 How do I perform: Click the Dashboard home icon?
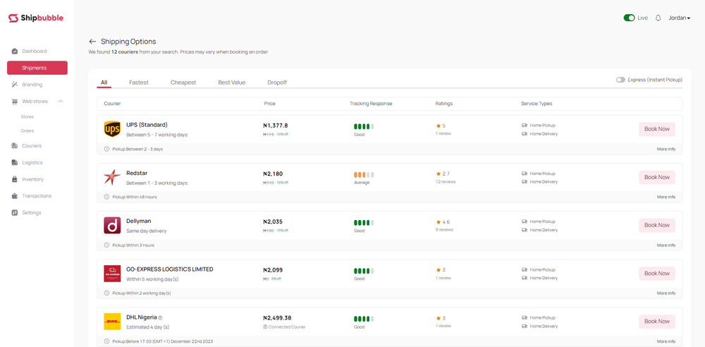tap(14, 51)
